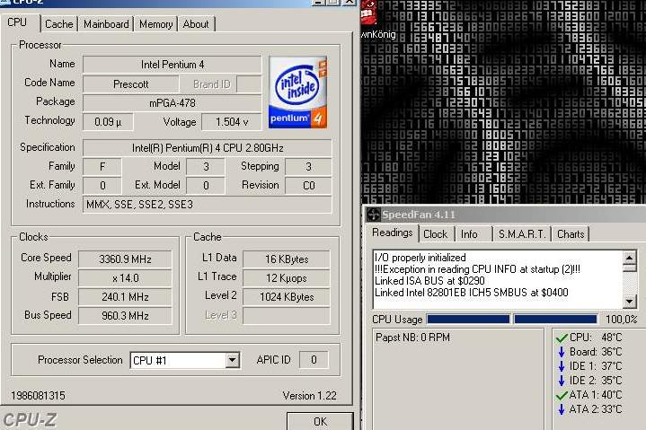This screenshot has width=646, height=430.
Task: Click the SpeedFan title bar icon
Action: point(374,215)
